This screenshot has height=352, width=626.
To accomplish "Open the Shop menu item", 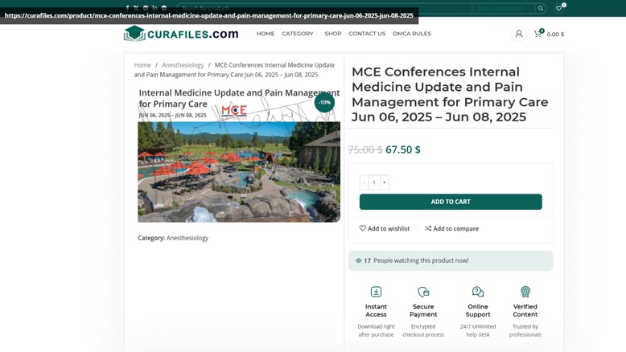I will (x=333, y=34).
